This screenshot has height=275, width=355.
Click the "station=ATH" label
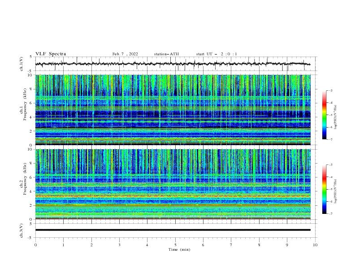click(x=166, y=54)
